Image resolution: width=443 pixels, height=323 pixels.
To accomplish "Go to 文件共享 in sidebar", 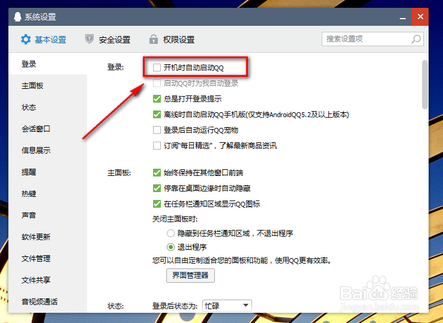I will click(48, 280).
